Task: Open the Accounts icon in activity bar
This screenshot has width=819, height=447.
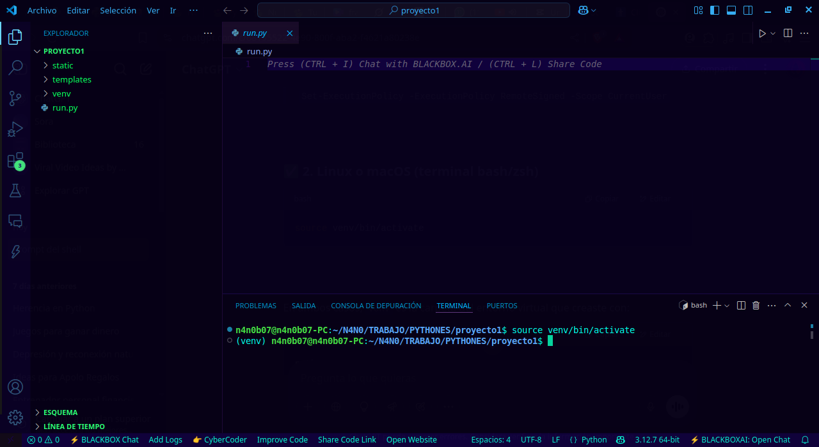Action: coord(15,387)
